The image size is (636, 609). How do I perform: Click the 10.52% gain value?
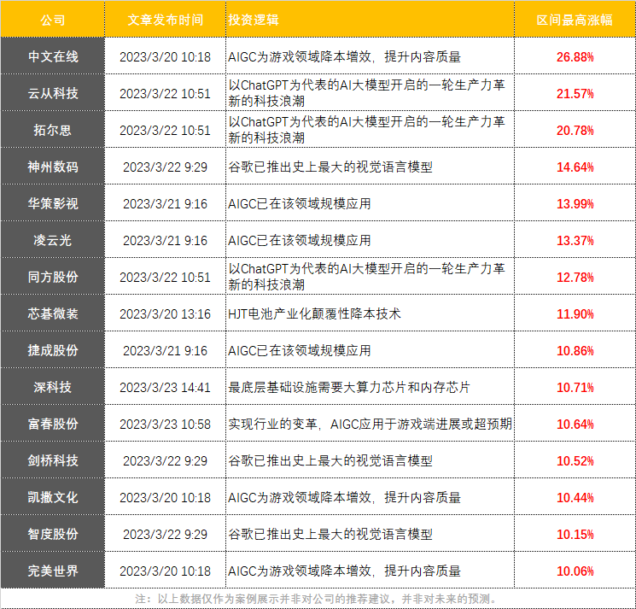point(575,461)
